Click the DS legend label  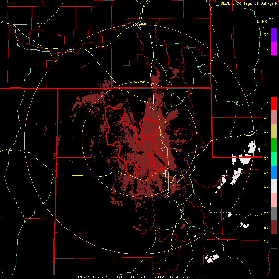(266, 186)
